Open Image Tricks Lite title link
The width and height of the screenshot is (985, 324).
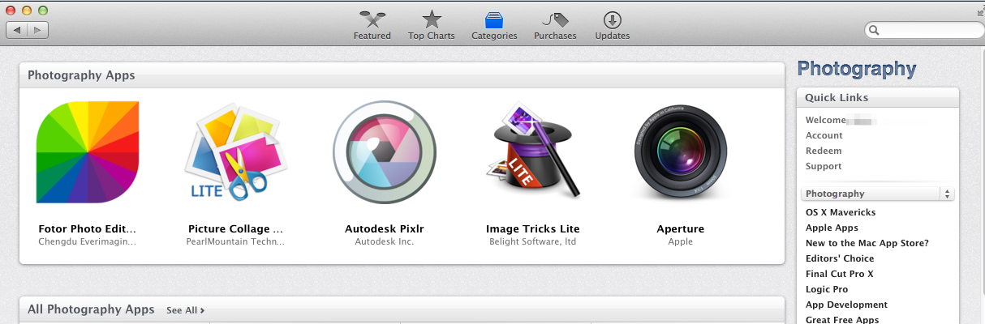[533, 228]
